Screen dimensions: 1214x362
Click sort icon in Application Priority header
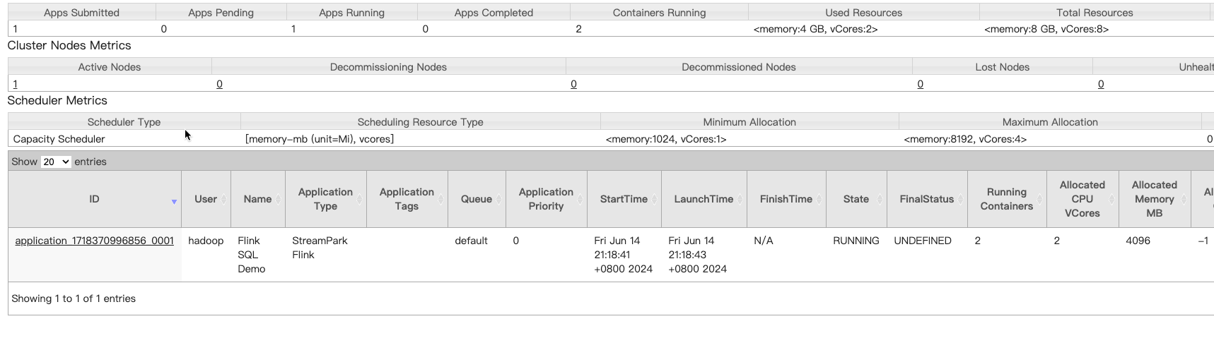pyautogui.click(x=580, y=200)
